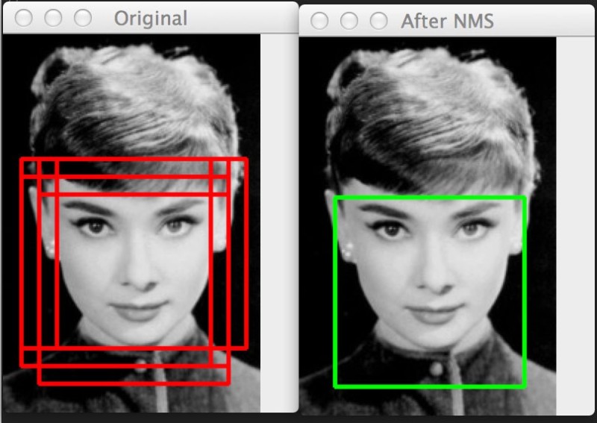Click the image in the After NMS window

(428, 226)
